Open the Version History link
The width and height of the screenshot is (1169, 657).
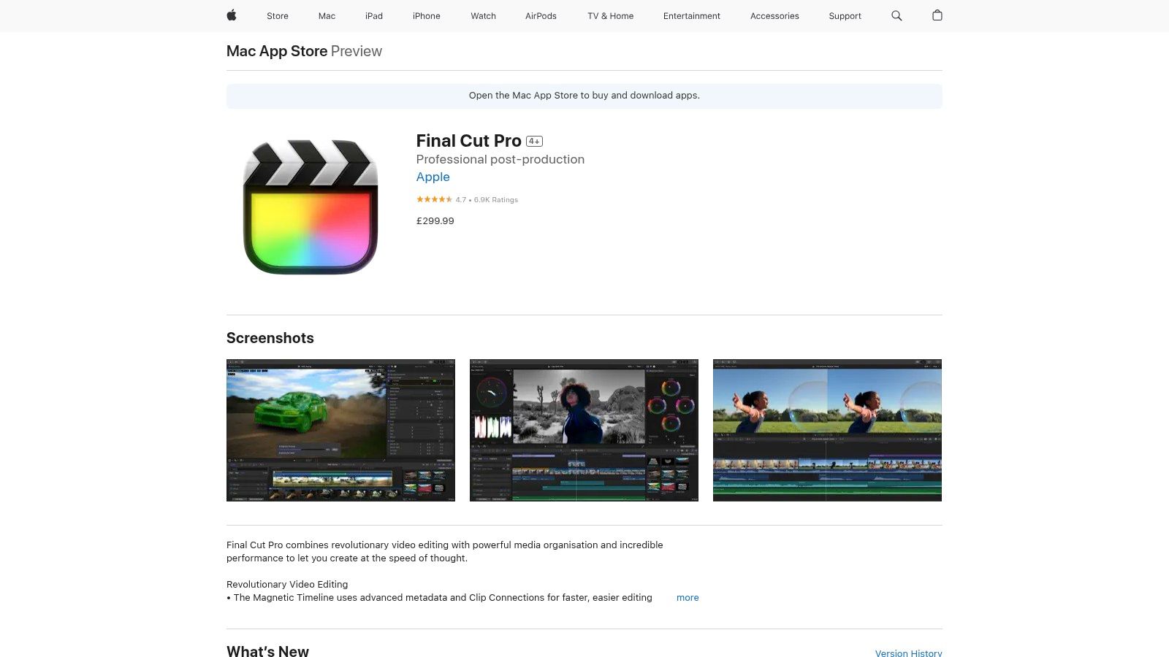pos(908,653)
